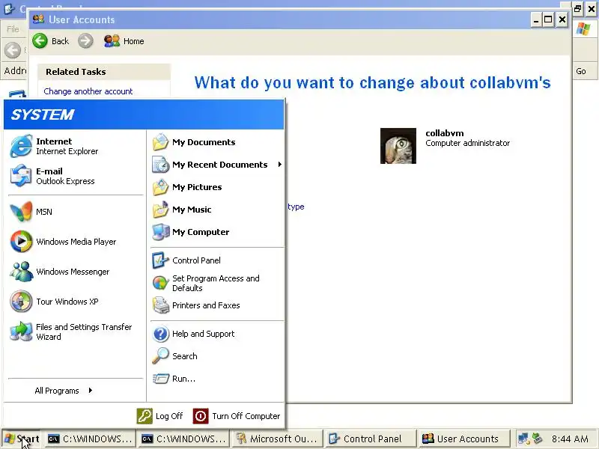Open Files and Settings Transfer Wizard
This screenshot has width=599, height=449.
pyautogui.click(x=76, y=332)
